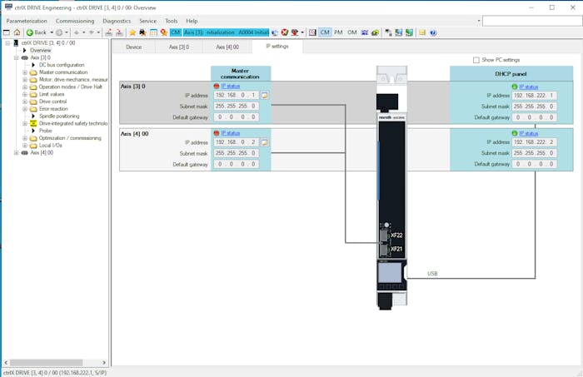Screen dimensions: 583x377
Task: Click the language flag icon in toolbar
Action: 364,32
